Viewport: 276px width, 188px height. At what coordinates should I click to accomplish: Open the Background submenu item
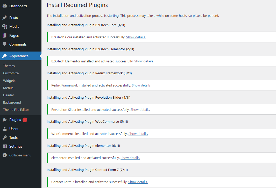(12, 102)
